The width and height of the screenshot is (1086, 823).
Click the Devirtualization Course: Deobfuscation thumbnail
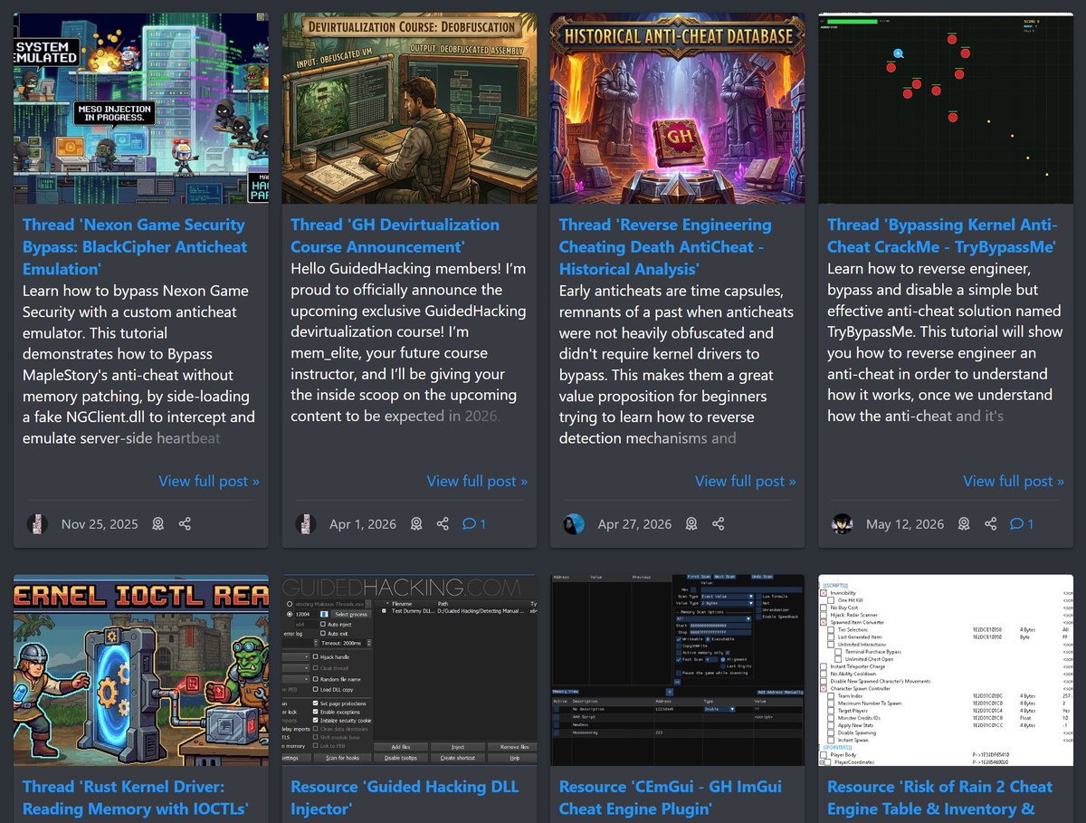tap(409, 108)
